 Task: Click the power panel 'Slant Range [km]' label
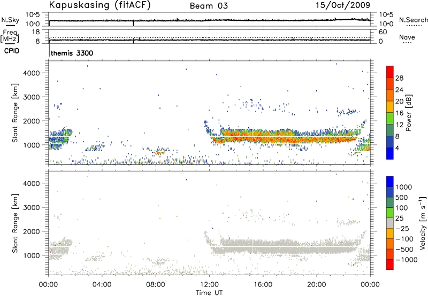pos(15,113)
